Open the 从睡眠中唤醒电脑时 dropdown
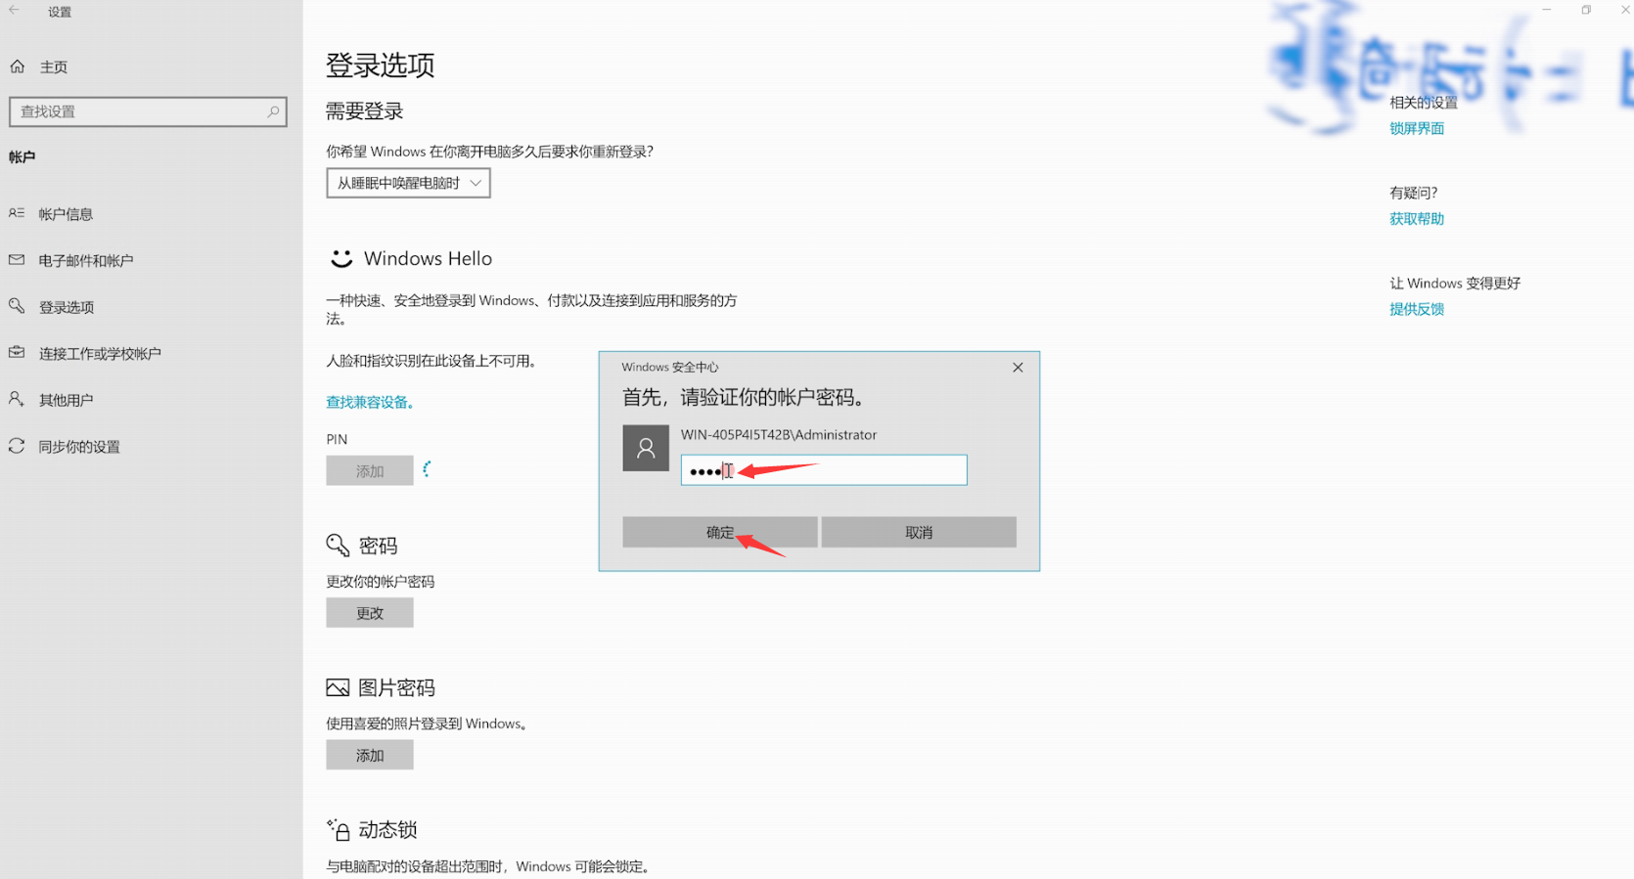Image resolution: width=1634 pixels, height=879 pixels. pos(408,183)
